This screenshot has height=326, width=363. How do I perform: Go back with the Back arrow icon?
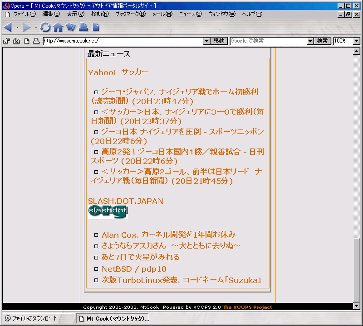[x=8, y=27]
